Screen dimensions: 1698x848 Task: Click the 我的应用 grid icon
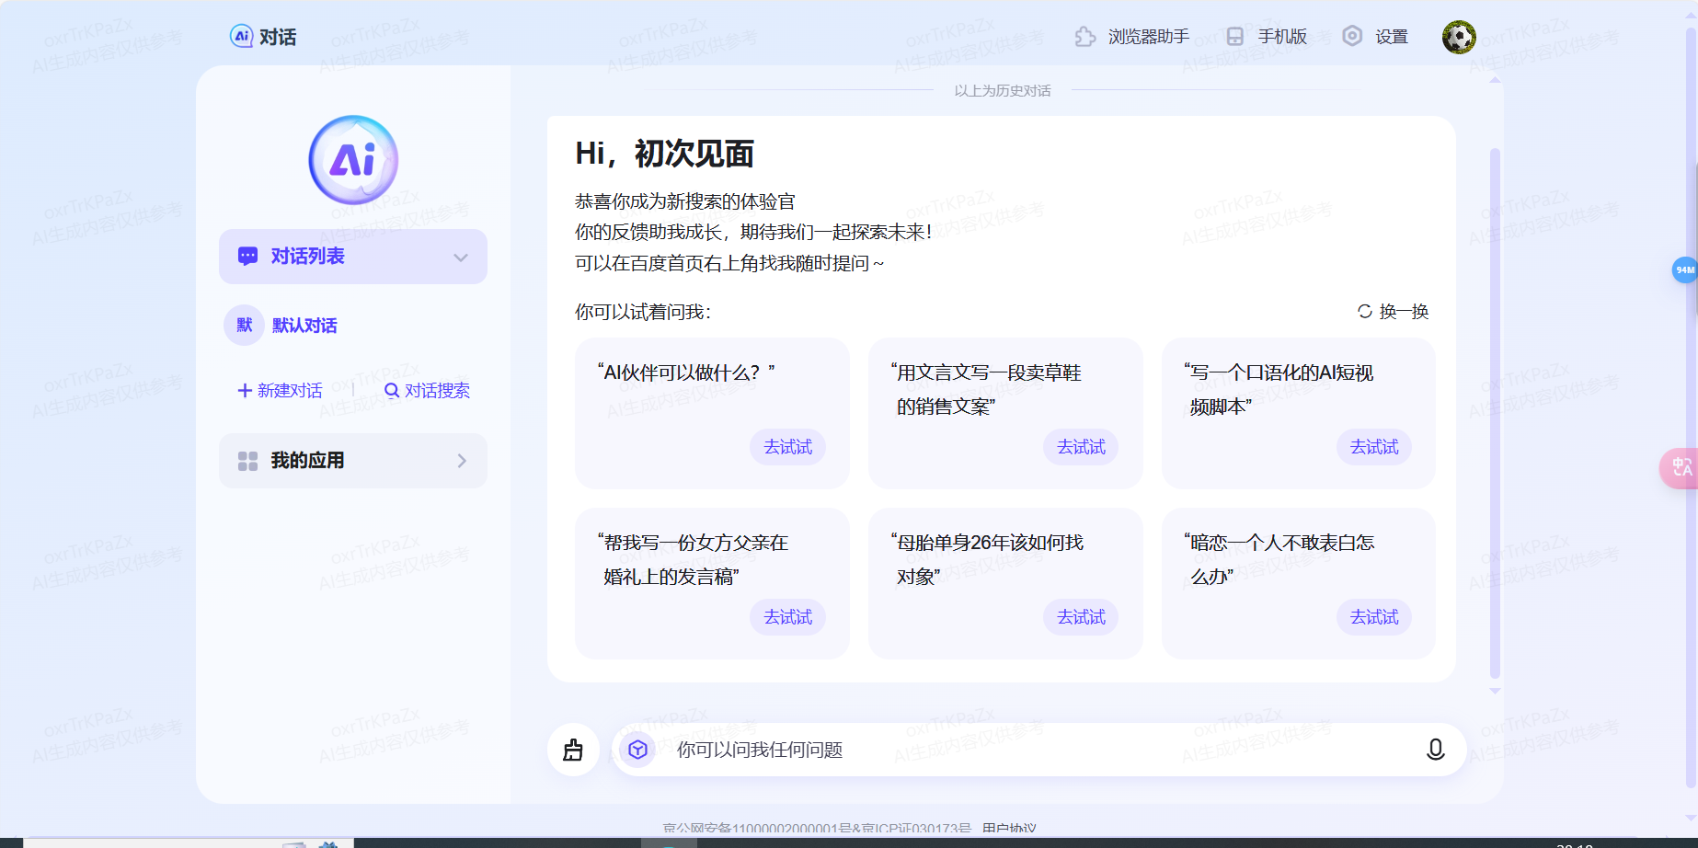(246, 461)
